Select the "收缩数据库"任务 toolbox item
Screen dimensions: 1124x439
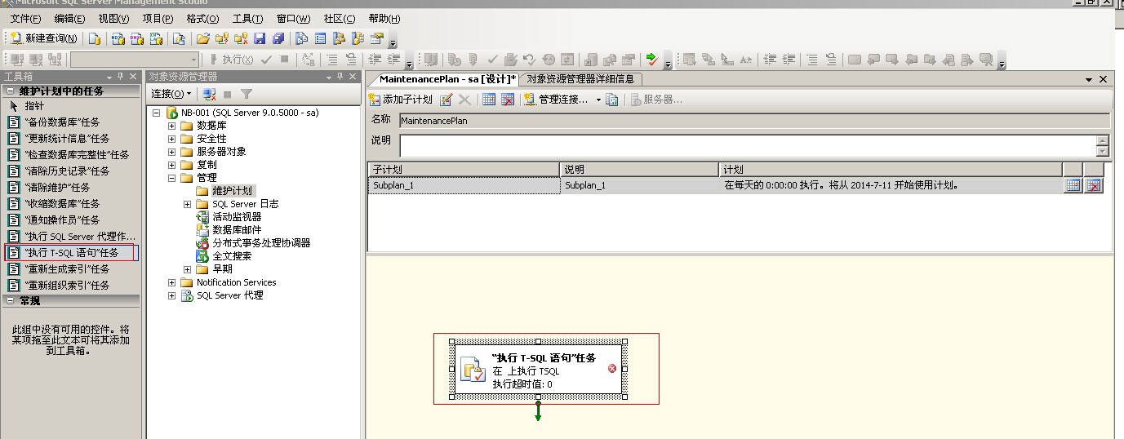click(x=61, y=204)
